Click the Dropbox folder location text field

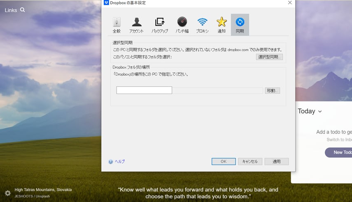(x=144, y=90)
